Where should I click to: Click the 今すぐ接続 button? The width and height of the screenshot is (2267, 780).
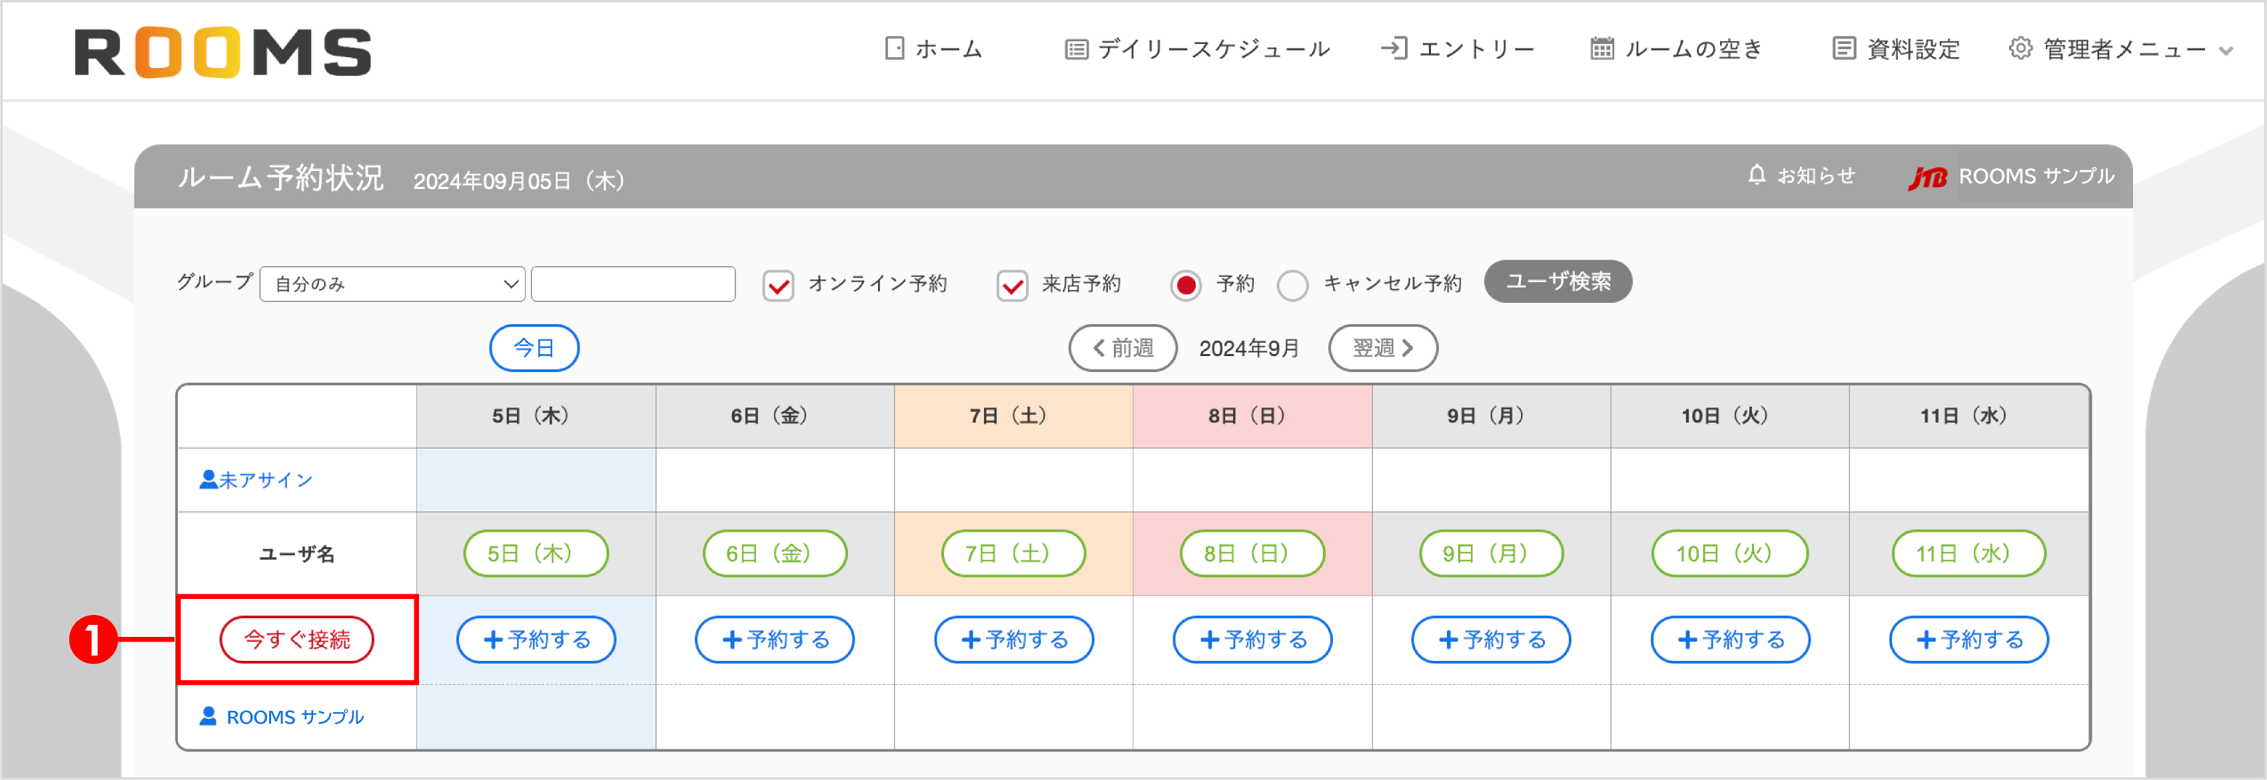point(298,640)
